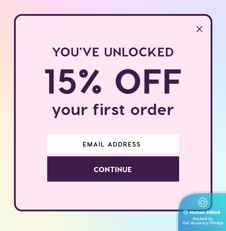Click the word YOU'VE in the heading
The width and height of the screenshot is (226, 231).
(76, 52)
